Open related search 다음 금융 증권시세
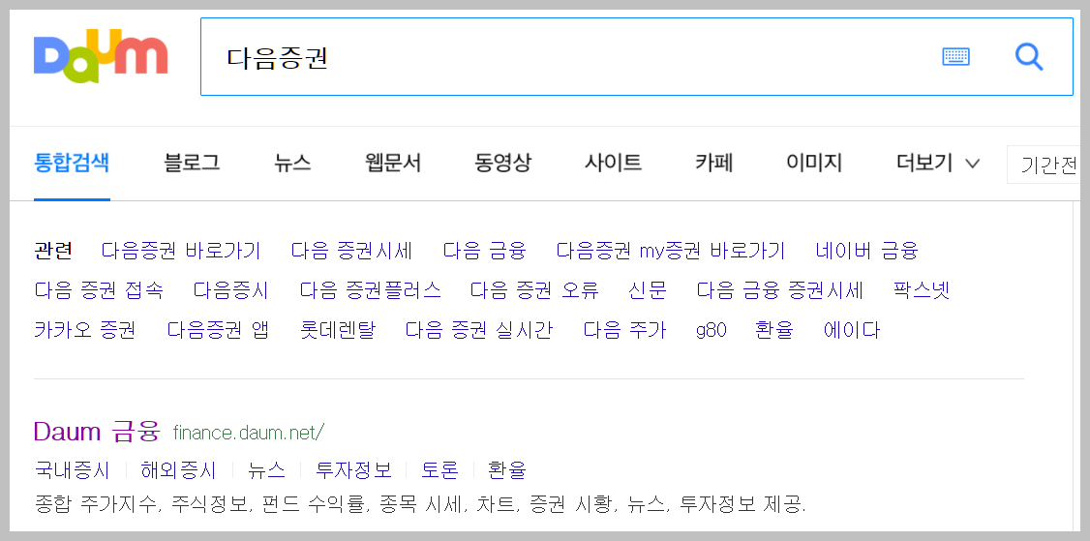Viewport: 1090px width, 541px height. pos(779,290)
